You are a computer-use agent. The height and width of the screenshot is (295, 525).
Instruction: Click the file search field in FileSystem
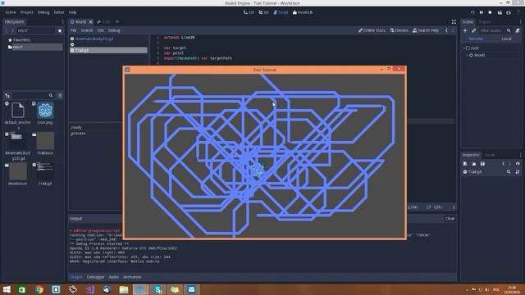pyautogui.click(x=33, y=96)
